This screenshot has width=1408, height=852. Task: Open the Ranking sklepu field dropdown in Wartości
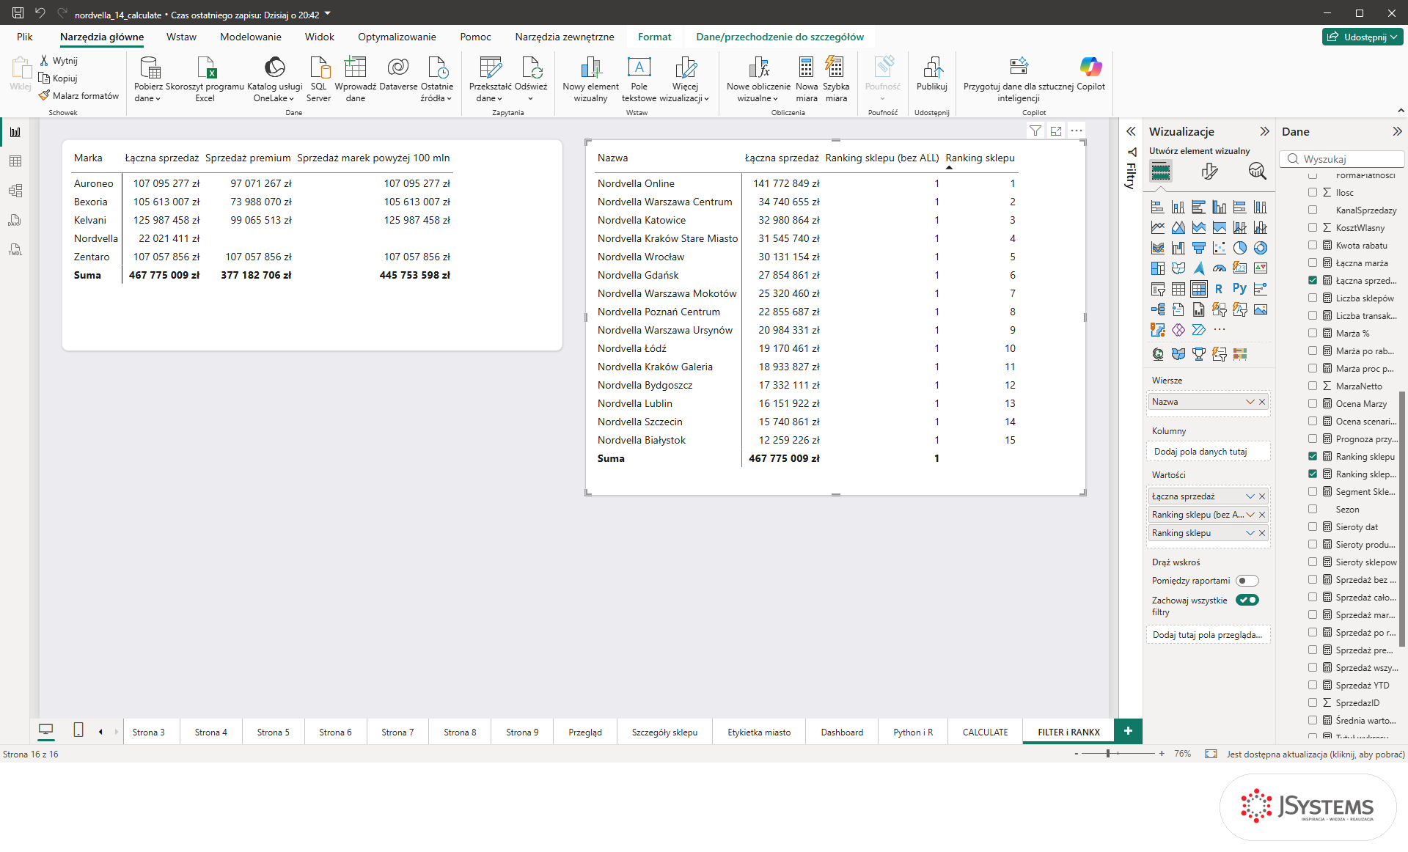[x=1250, y=533]
